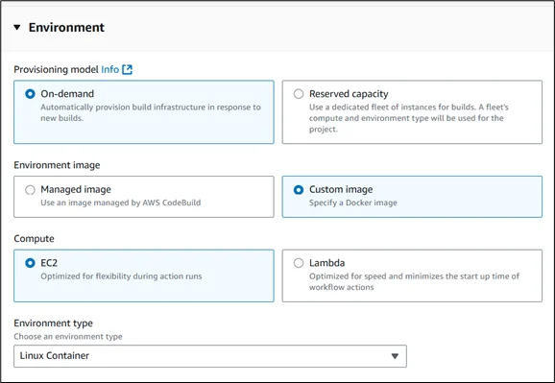Click the external link icon beside Info
Image resolution: width=555 pixels, height=383 pixels.
pyautogui.click(x=127, y=69)
